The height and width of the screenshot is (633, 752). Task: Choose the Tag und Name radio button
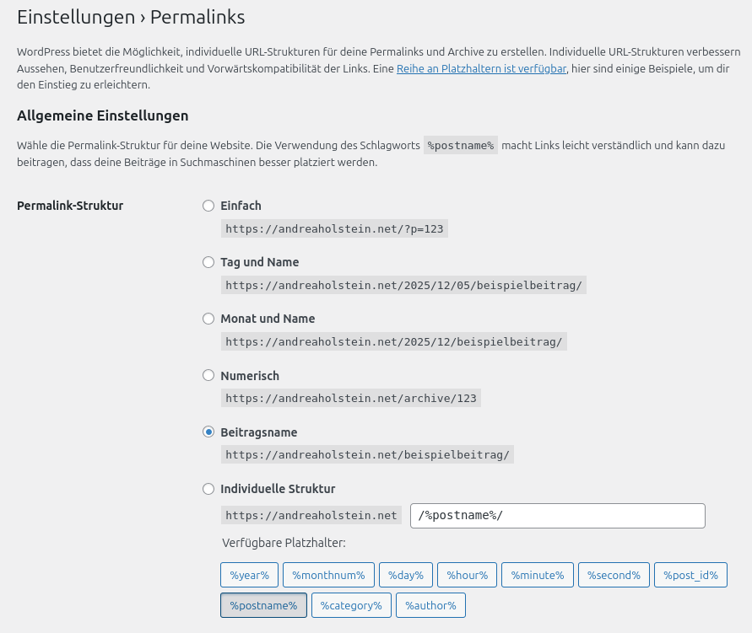coord(208,262)
